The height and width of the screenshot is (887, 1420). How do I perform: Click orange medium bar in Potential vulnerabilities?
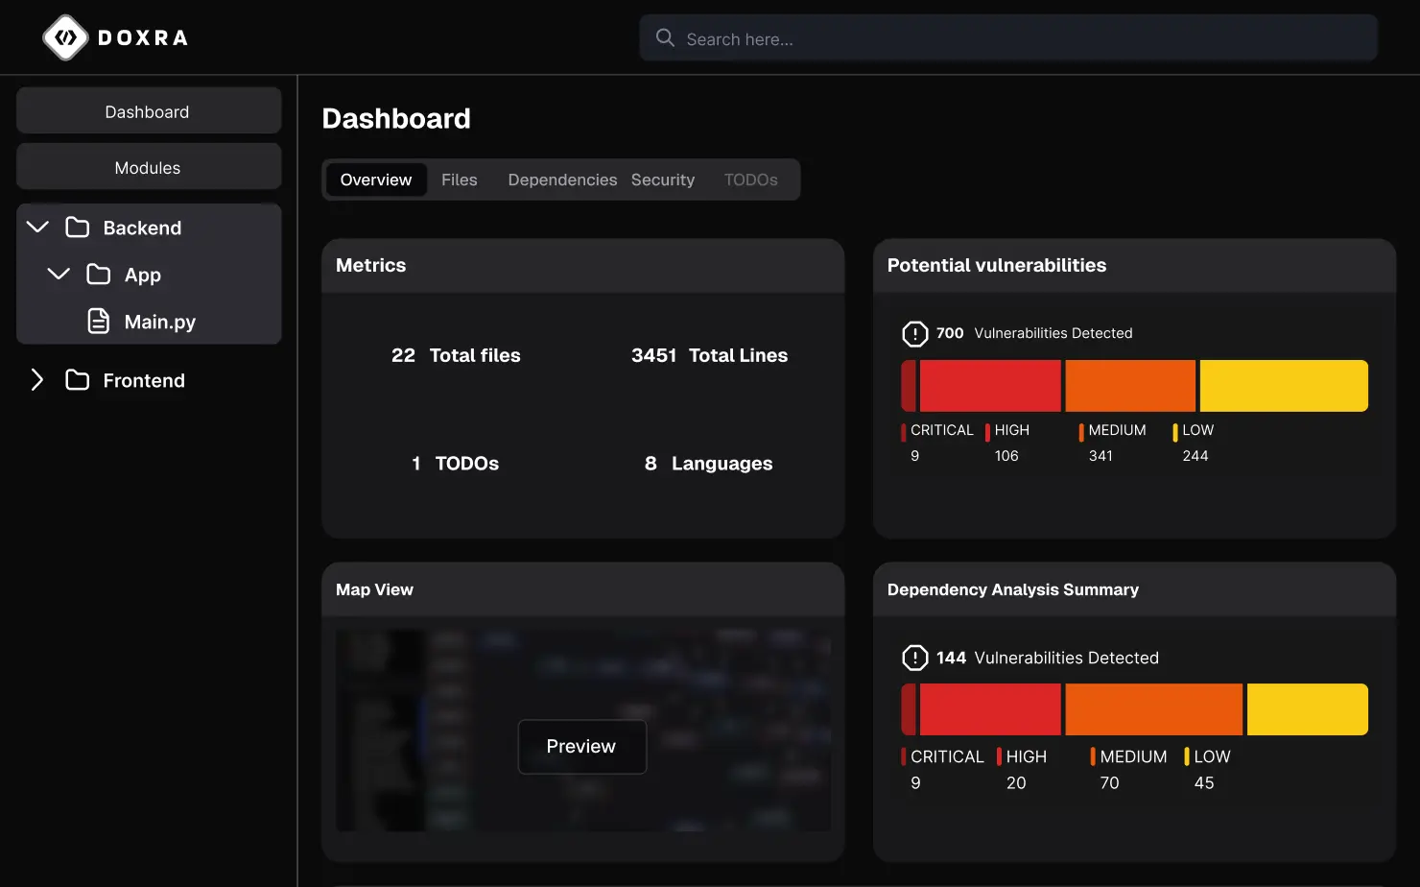pos(1130,386)
